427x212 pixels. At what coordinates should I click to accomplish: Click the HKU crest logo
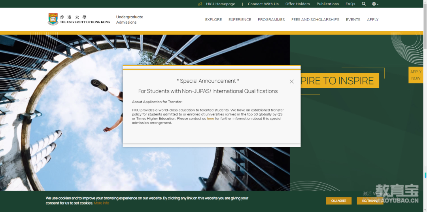coord(53,19)
